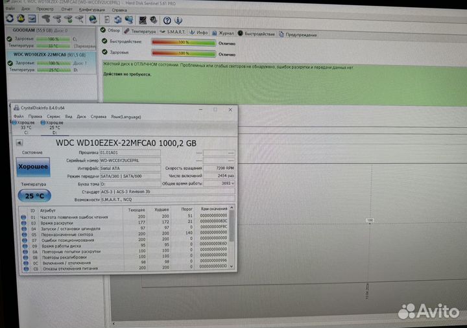Viewport: 467px width, 328px height.
Task: Open Язык(Language) menu in CrystalDiskInfo
Action: [x=126, y=117]
